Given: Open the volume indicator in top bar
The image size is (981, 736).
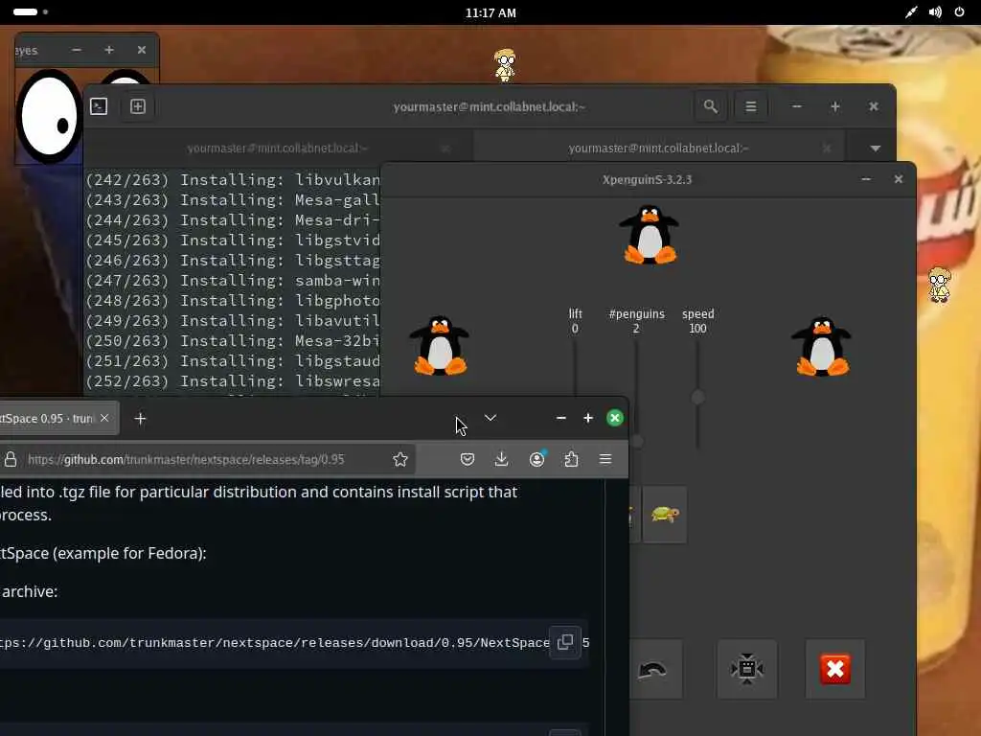Looking at the screenshot, I should pos(935,12).
